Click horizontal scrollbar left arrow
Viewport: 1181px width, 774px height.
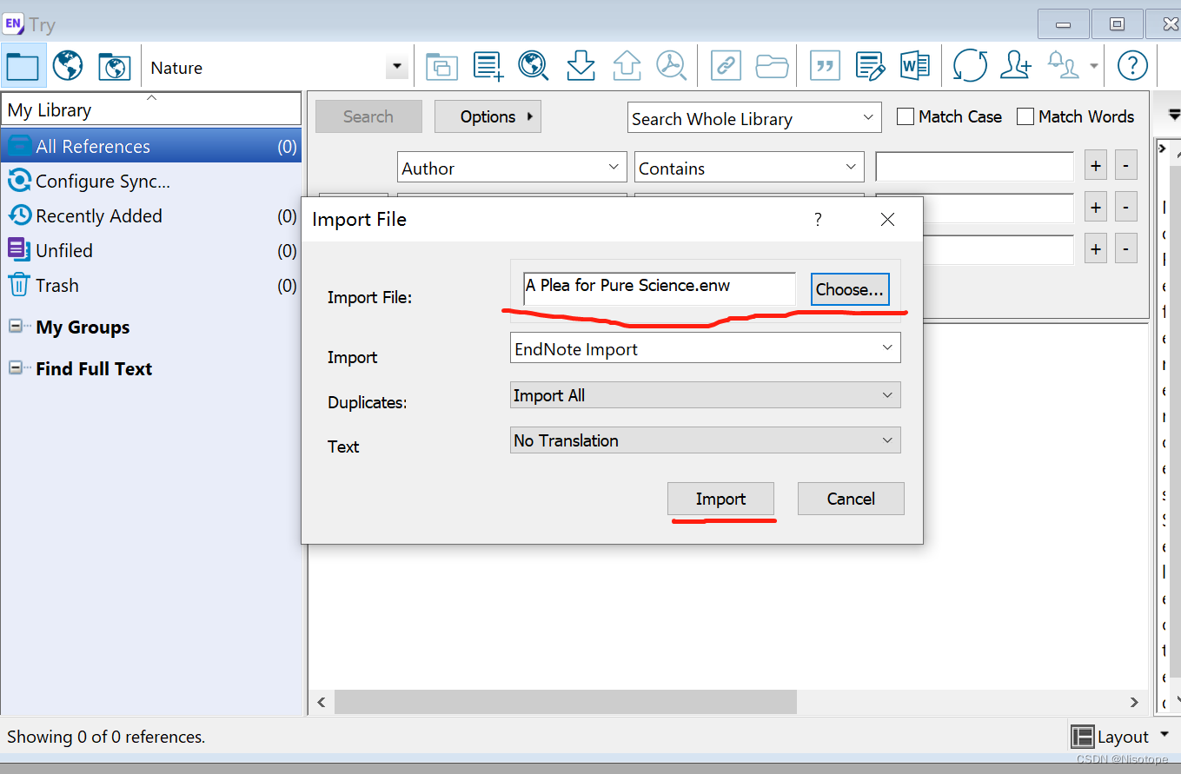click(321, 702)
